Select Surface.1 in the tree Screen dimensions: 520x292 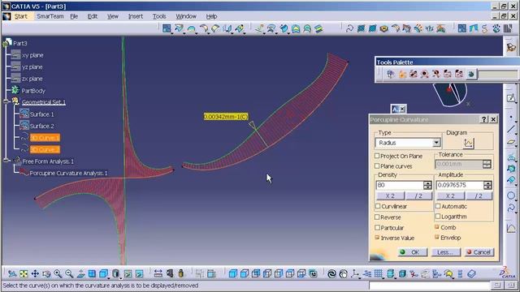click(41, 114)
